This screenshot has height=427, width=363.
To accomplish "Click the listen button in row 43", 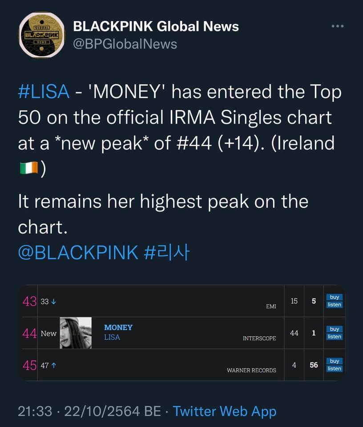I will pos(335,305).
